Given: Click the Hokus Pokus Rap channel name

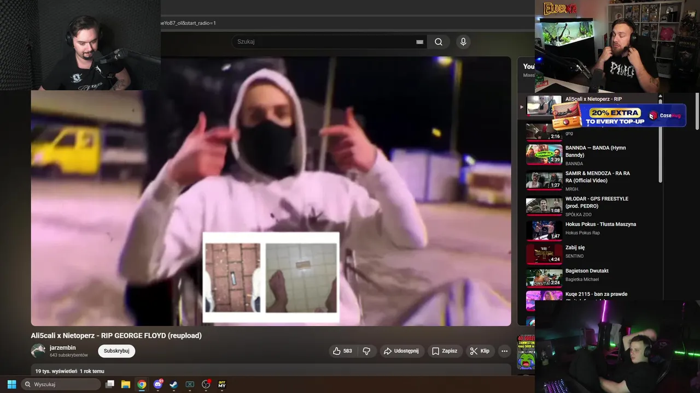Looking at the screenshot, I should click(x=582, y=233).
